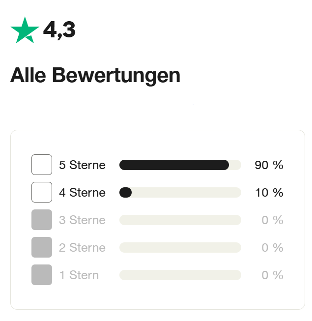312x321 pixels.
Task: Click the greyed-out 2 Sterne checkbox
Action: [42, 247]
